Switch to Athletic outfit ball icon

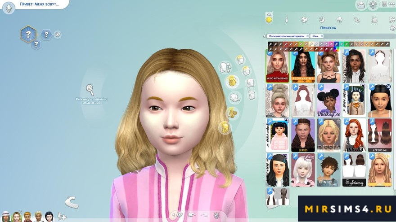[304, 20]
